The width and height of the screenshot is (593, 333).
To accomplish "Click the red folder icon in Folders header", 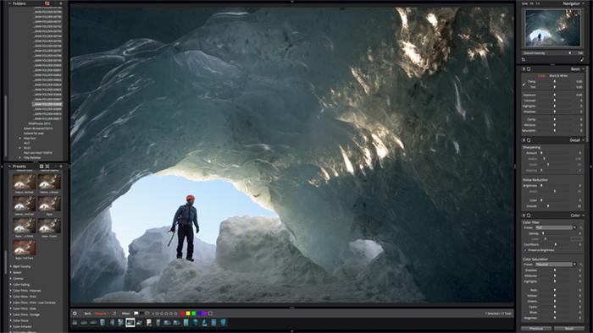I will pyautogui.click(x=47, y=3).
